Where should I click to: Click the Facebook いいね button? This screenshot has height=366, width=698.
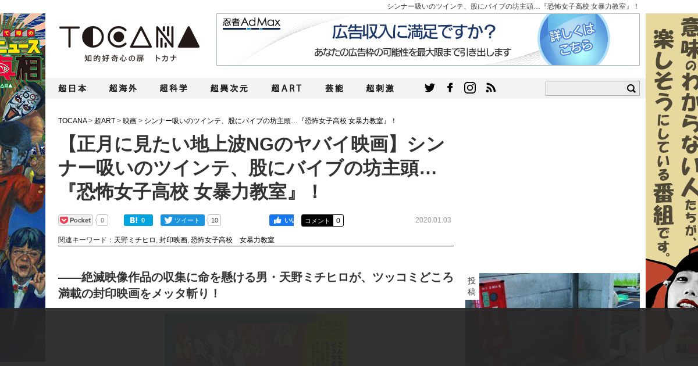pyautogui.click(x=282, y=220)
